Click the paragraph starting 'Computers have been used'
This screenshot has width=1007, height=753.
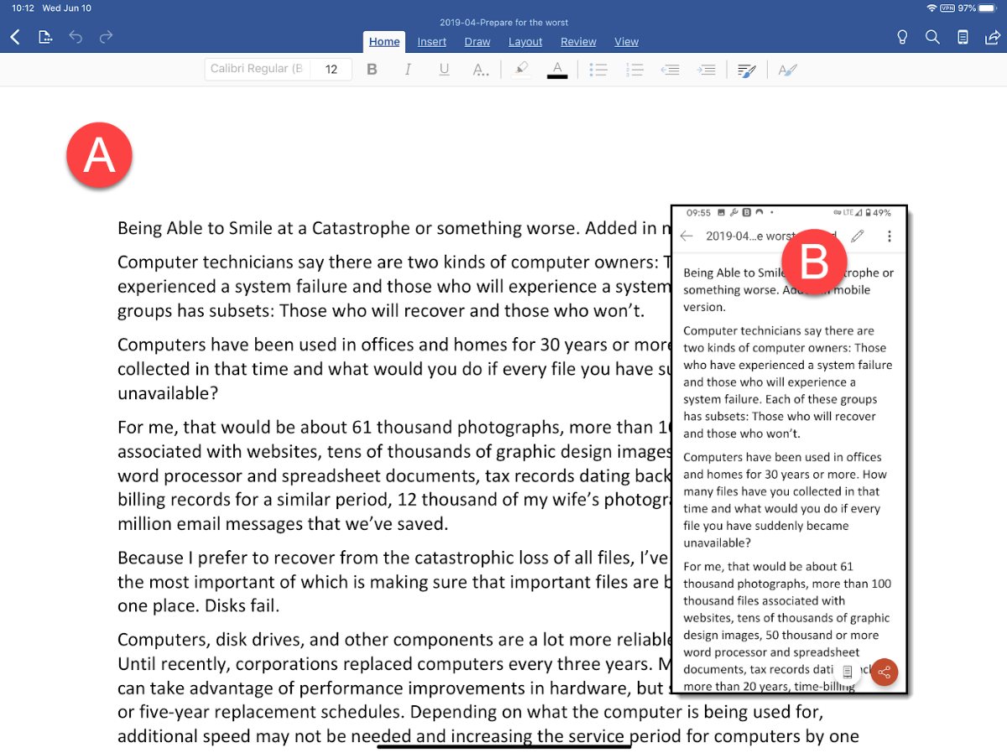click(394, 368)
